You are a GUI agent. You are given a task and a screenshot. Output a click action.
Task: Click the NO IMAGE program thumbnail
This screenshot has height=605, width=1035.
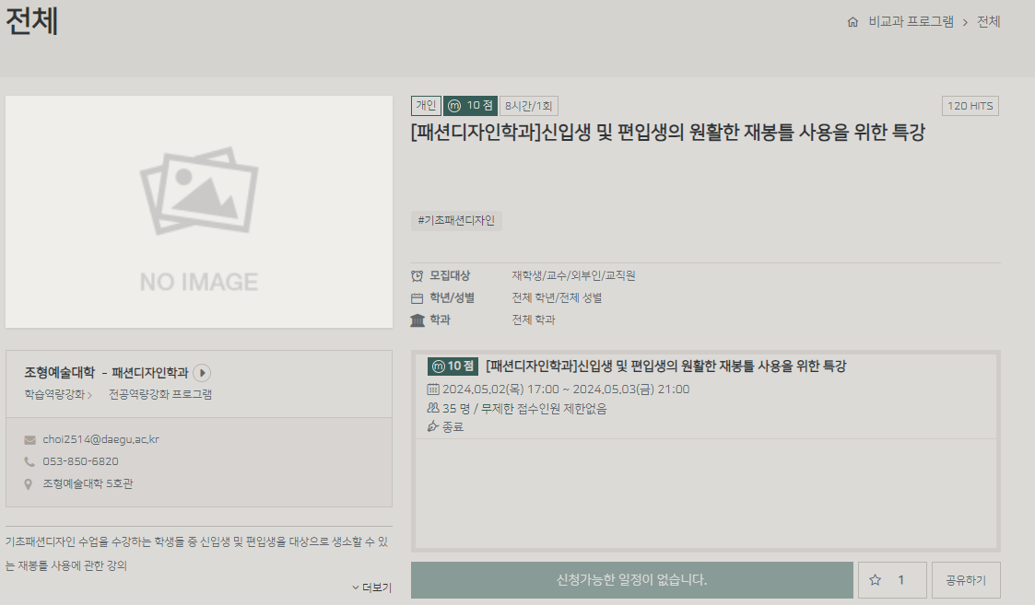199,212
